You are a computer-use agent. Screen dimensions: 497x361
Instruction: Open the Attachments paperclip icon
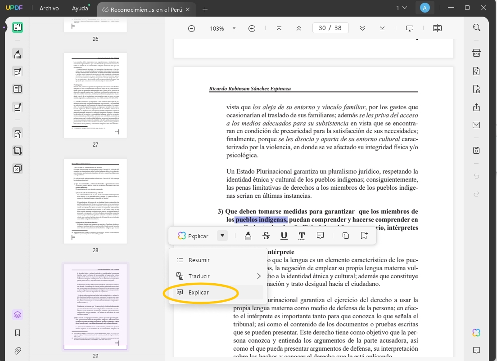coord(18,351)
